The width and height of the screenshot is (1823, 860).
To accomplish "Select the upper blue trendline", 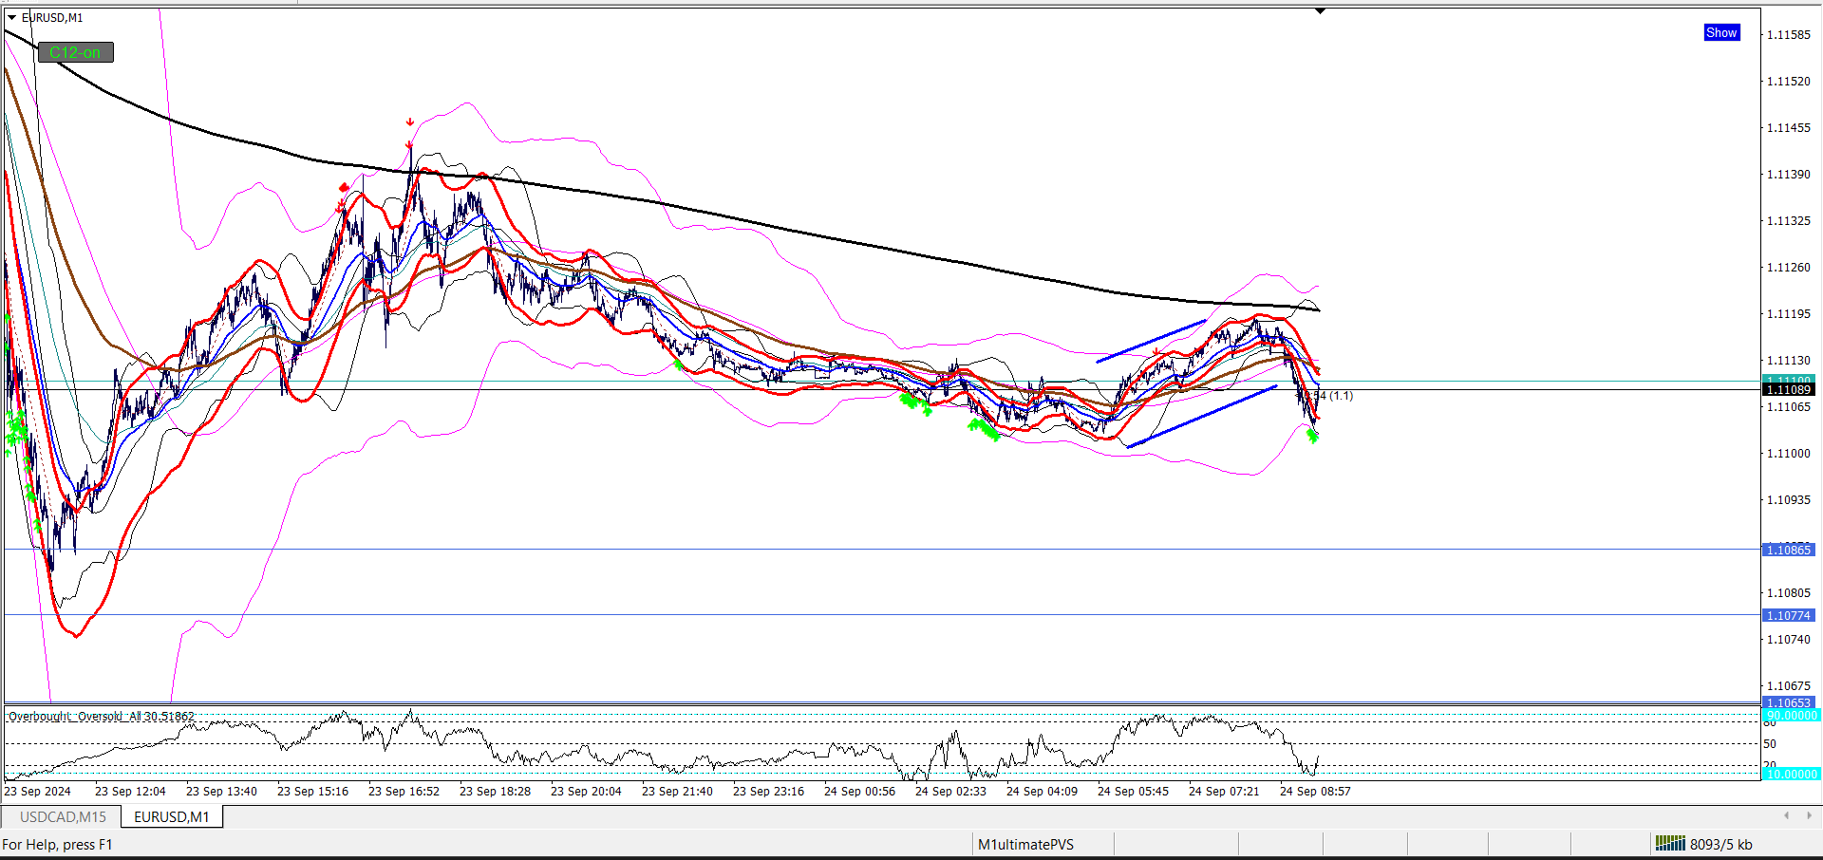I will pyautogui.click(x=1151, y=341).
